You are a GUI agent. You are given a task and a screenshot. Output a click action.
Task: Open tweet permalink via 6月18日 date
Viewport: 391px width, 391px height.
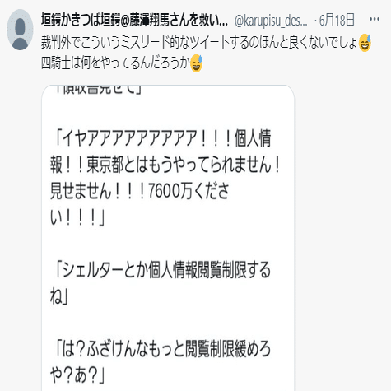click(337, 20)
